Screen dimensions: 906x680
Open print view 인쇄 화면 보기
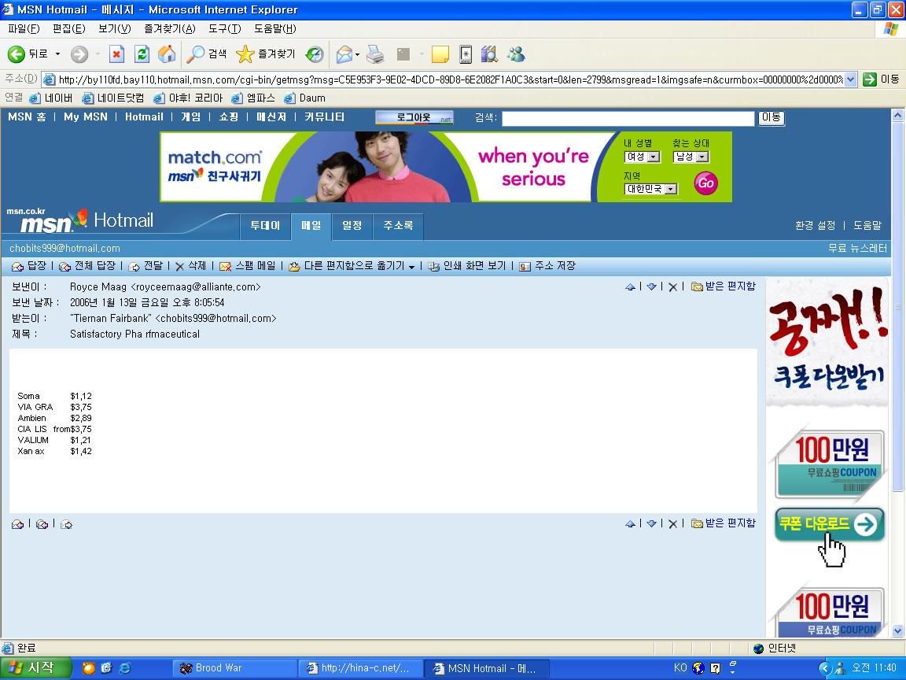point(467,266)
